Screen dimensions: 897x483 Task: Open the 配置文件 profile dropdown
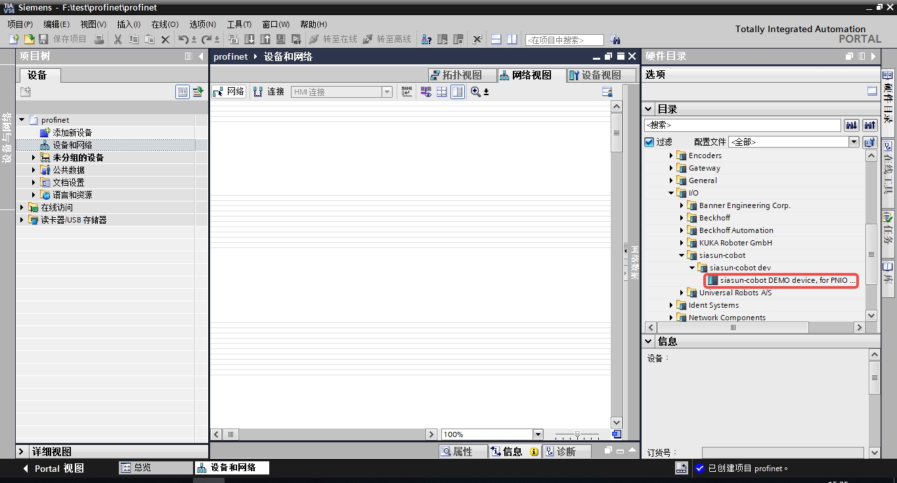click(854, 142)
